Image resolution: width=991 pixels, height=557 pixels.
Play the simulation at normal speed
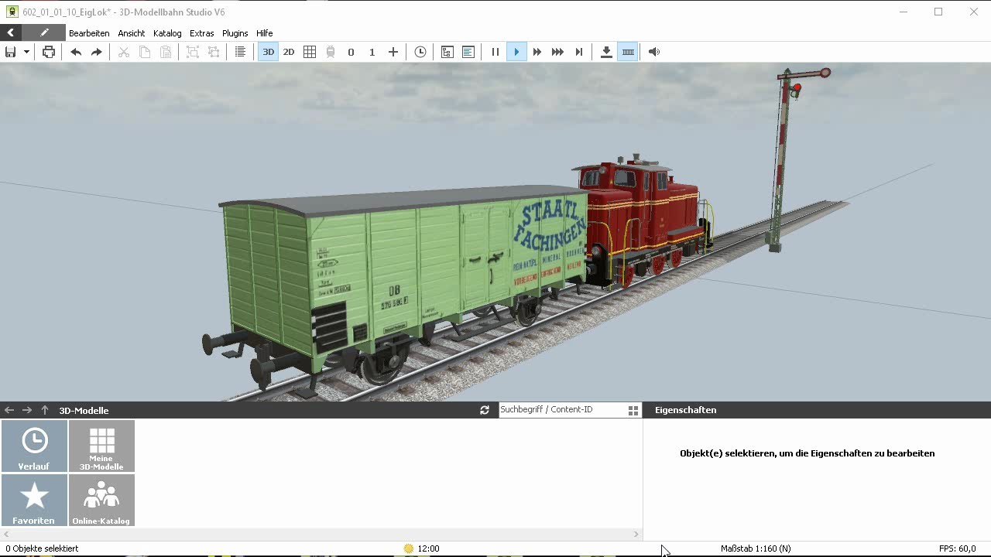click(x=516, y=52)
